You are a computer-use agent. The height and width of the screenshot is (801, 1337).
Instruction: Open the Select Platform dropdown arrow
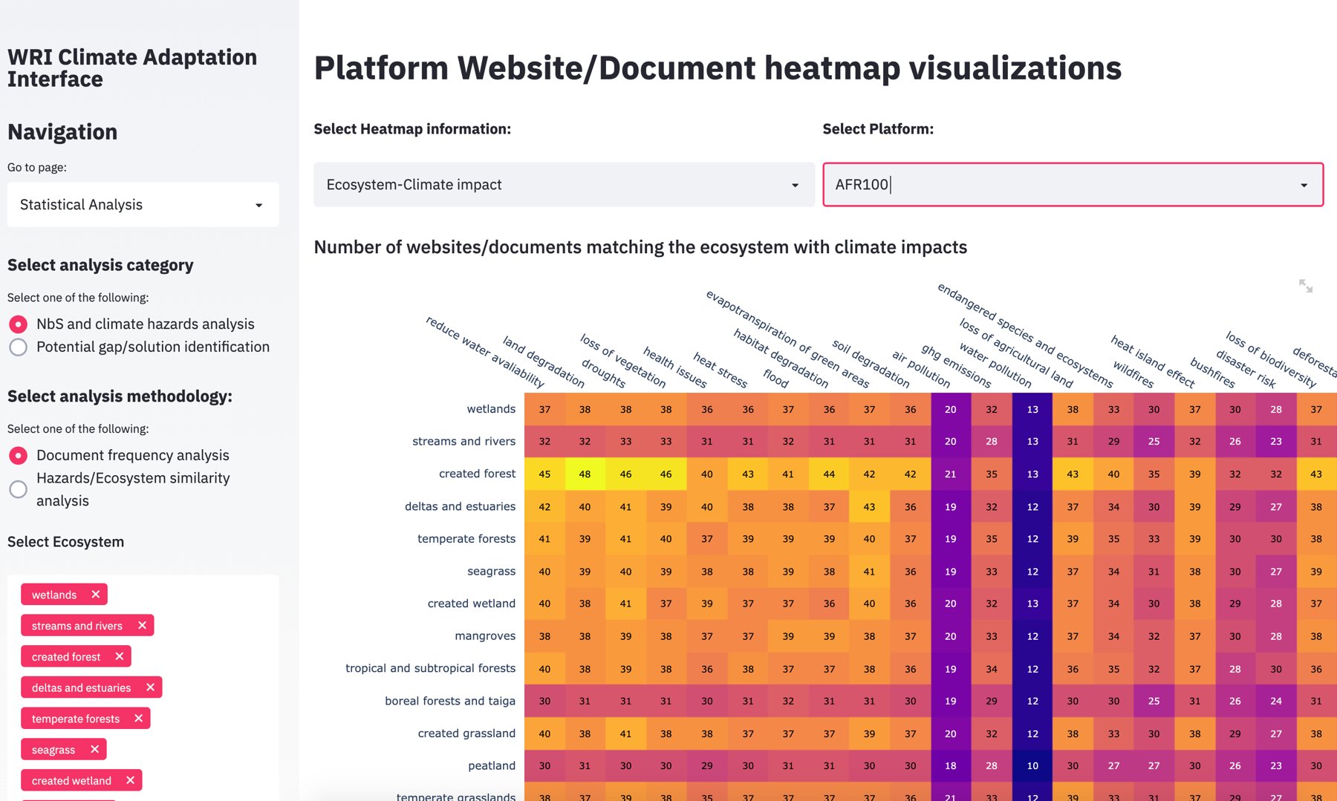(x=1304, y=185)
